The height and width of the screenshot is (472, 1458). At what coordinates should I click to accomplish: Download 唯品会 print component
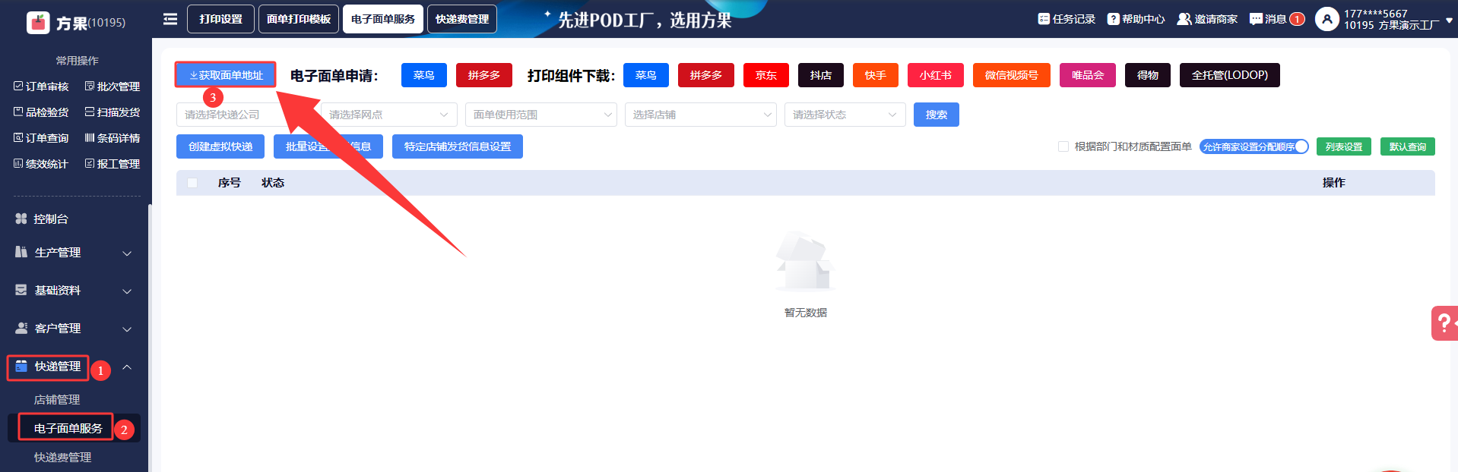tap(1088, 75)
